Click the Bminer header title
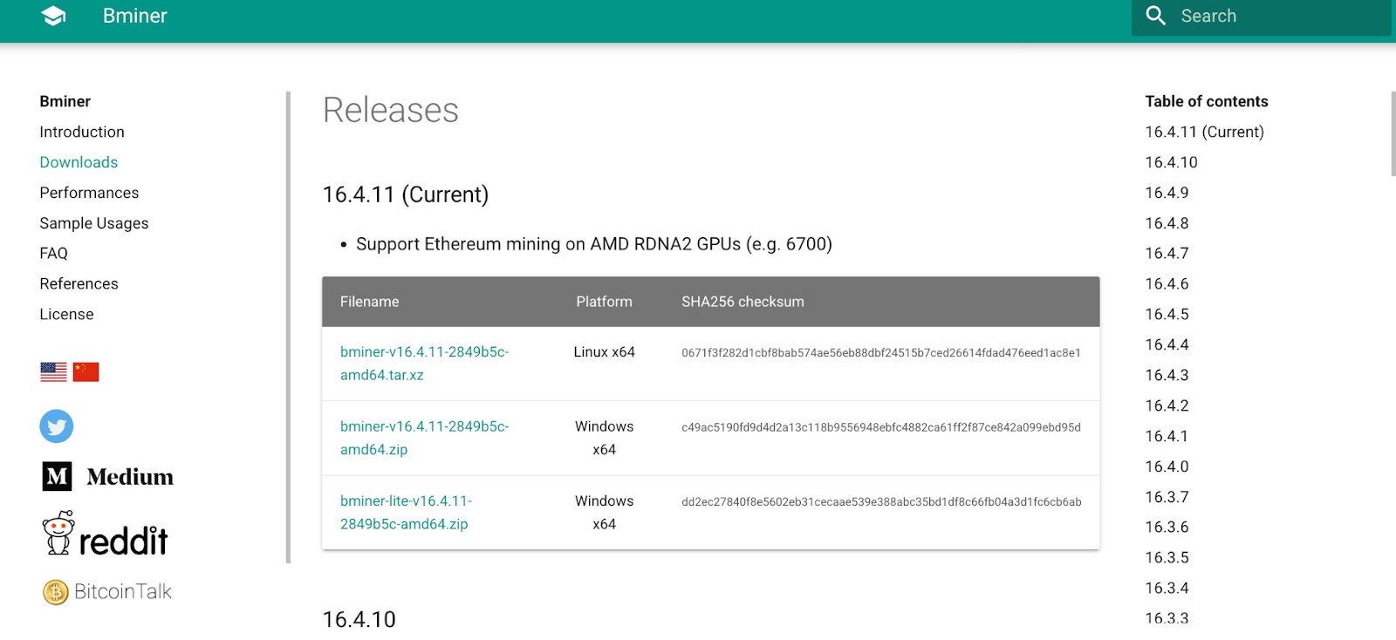 point(135,16)
